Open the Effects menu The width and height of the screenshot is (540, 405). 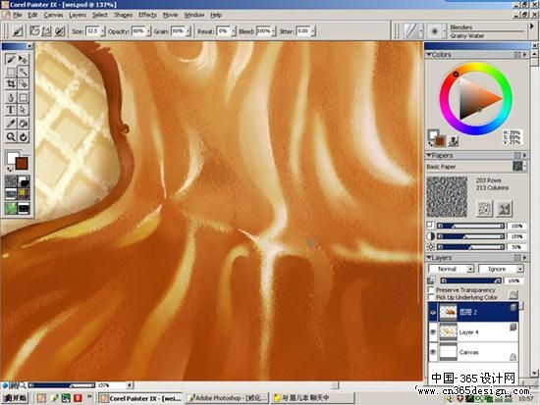(147, 15)
